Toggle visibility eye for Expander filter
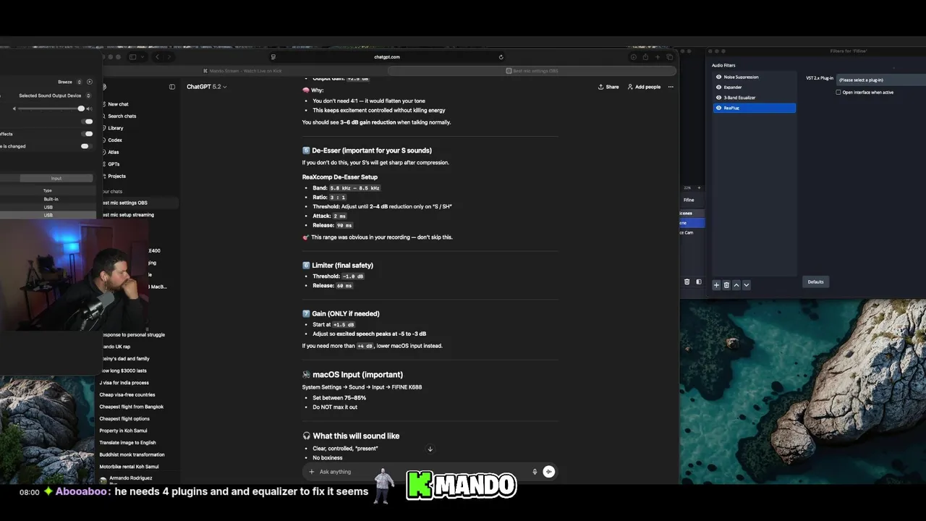 coord(718,87)
